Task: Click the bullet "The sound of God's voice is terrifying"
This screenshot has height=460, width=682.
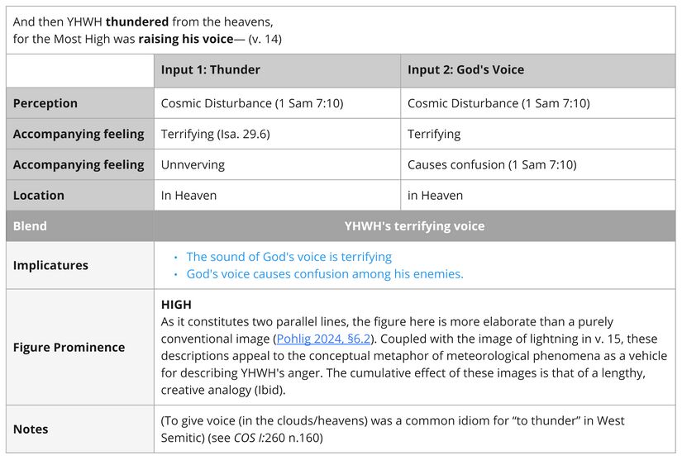Action: (289, 257)
